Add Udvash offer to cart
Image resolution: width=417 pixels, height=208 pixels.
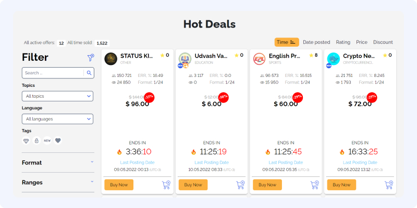click(240, 185)
